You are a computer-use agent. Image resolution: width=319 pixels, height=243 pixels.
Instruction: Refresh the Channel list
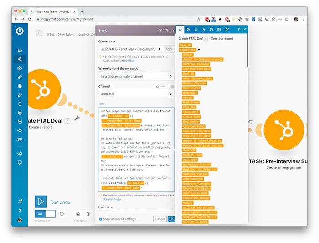point(157,87)
